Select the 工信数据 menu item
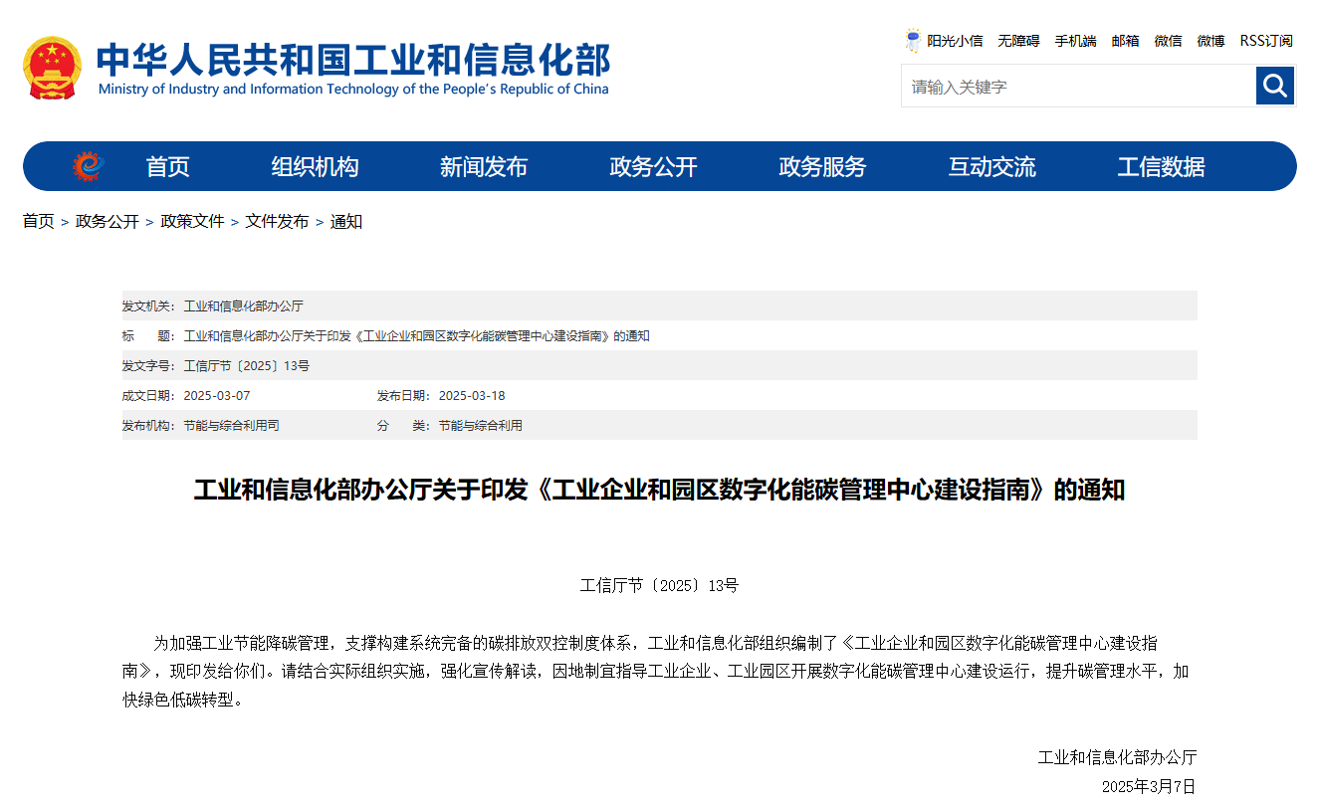 1161,166
